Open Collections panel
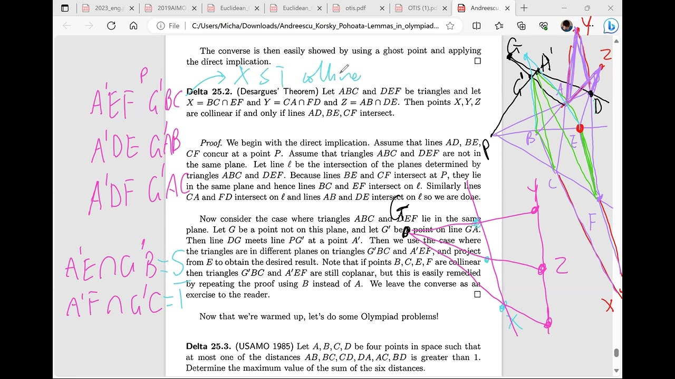The height and width of the screenshot is (379, 675). click(522, 26)
